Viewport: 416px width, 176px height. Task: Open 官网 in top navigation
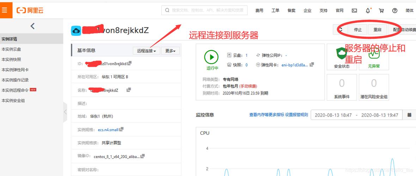(339, 11)
